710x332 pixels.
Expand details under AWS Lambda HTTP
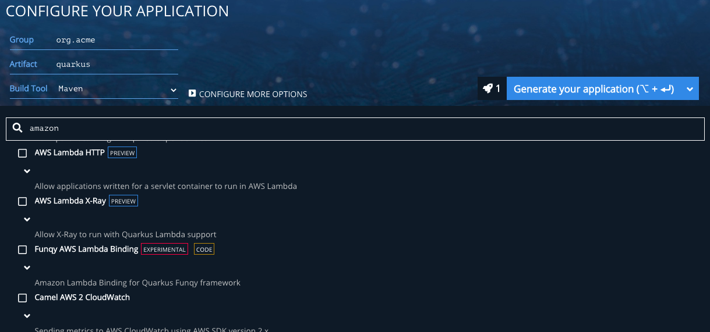(27, 171)
